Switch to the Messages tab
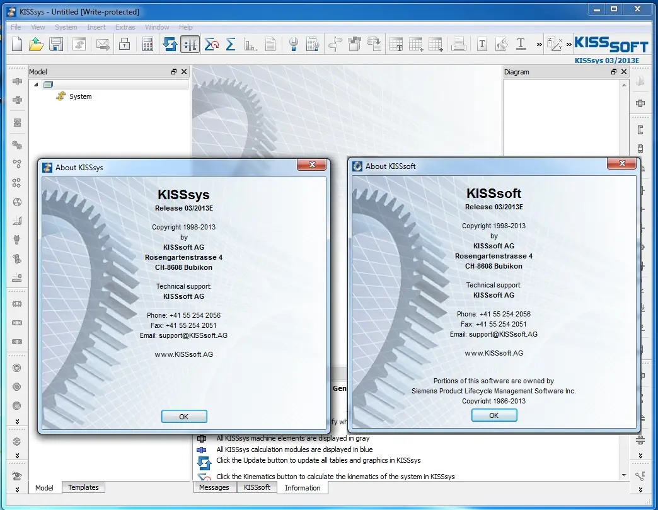 (214, 487)
